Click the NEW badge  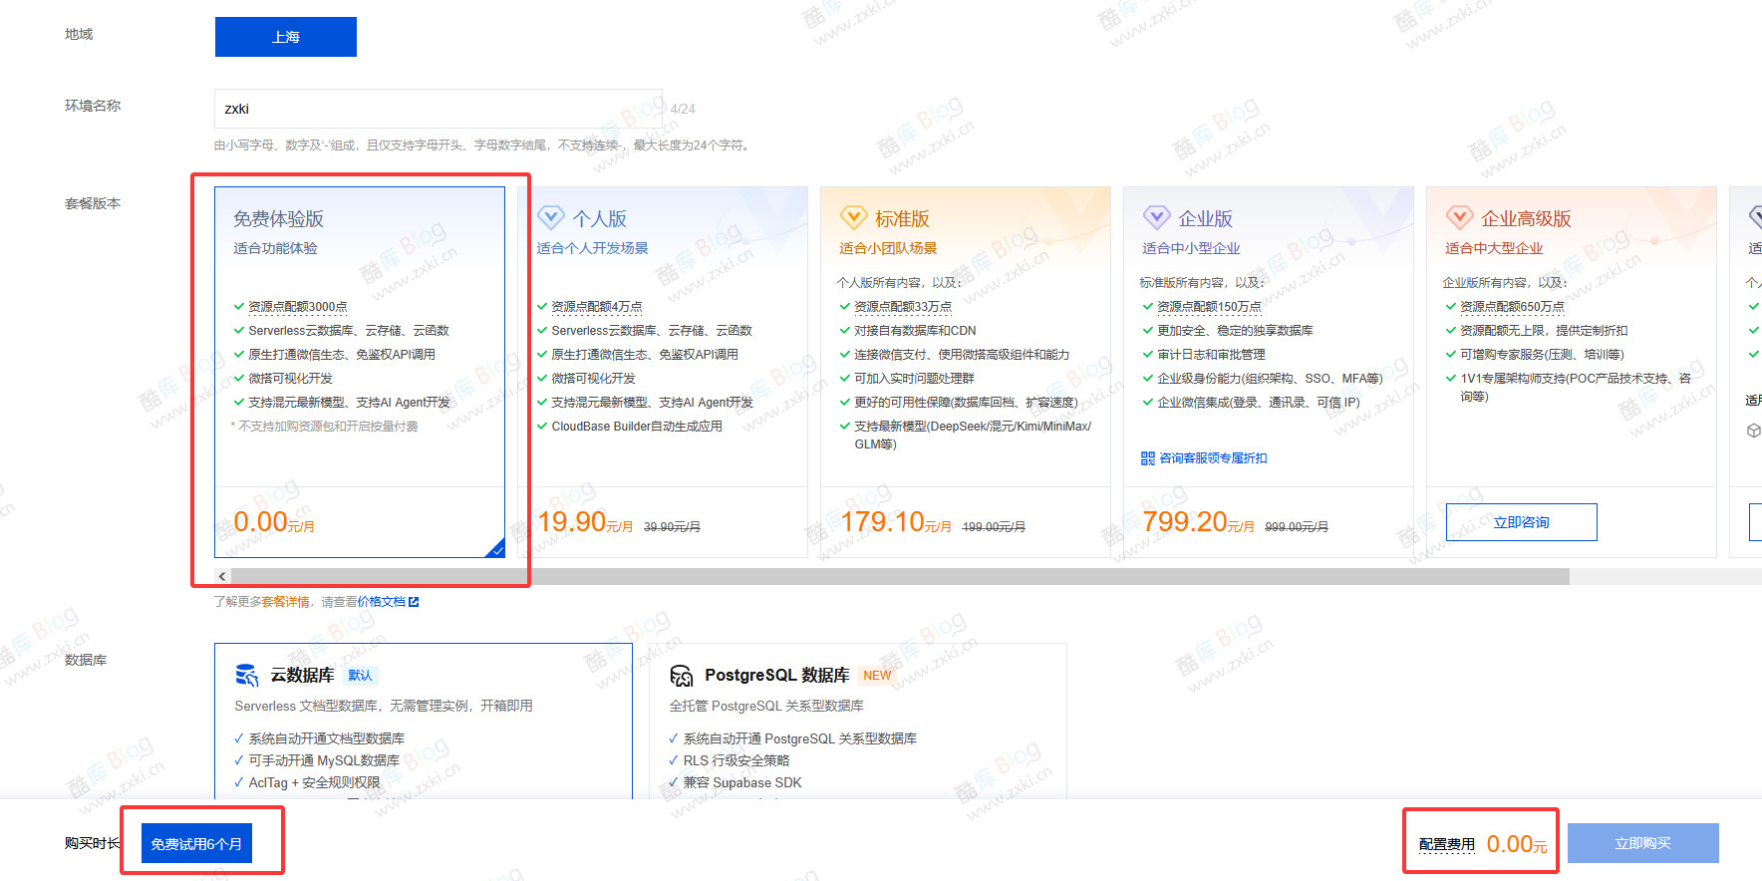pyautogui.click(x=877, y=676)
